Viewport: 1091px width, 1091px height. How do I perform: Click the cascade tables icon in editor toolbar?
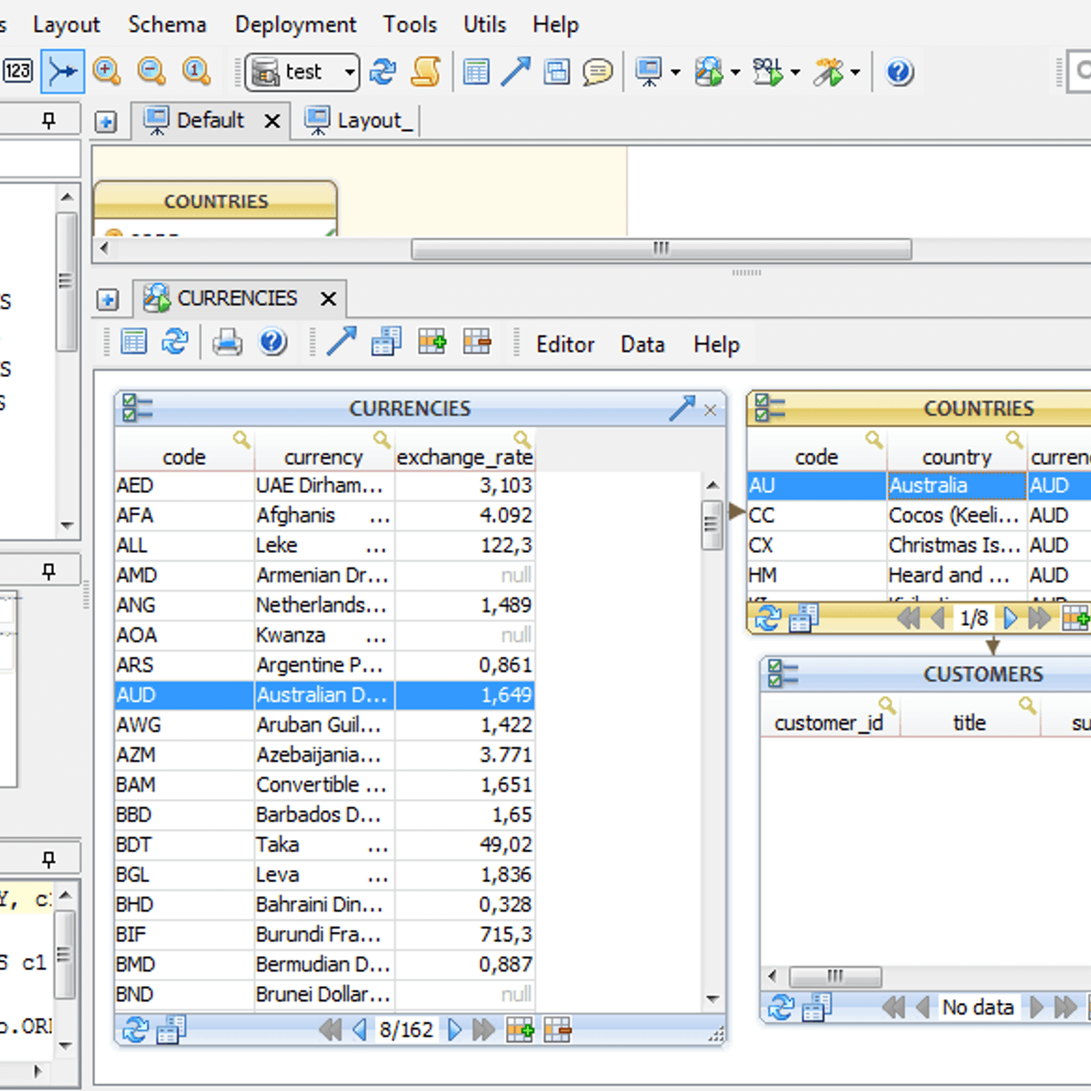[x=387, y=342]
